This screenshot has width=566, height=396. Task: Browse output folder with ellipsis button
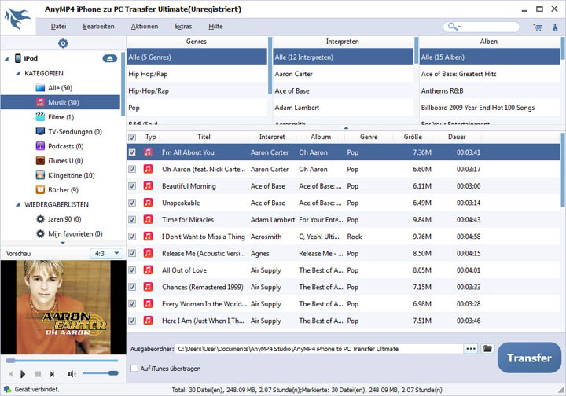pyautogui.click(x=471, y=349)
